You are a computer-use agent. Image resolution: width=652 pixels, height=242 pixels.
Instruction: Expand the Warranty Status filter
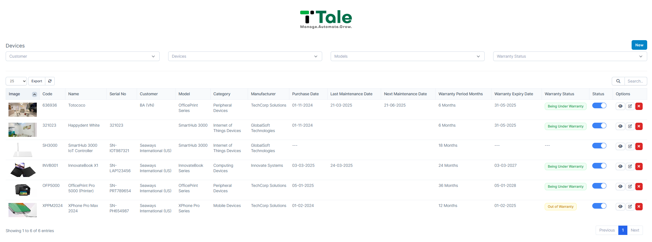pyautogui.click(x=570, y=56)
